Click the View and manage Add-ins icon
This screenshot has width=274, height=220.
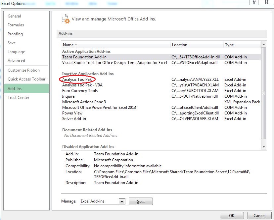tap(65, 19)
